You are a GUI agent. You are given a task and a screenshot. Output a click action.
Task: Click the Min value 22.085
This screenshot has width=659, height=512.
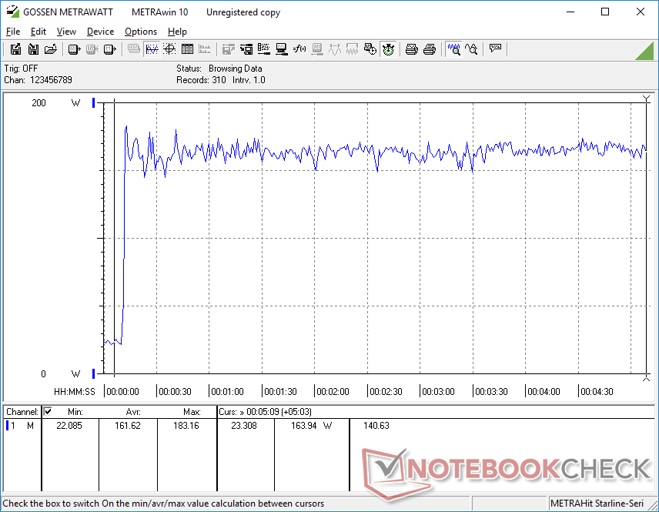click(x=69, y=426)
